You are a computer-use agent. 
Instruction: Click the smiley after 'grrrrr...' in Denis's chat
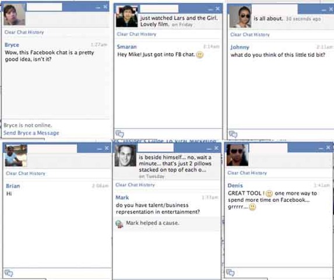click(252, 207)
